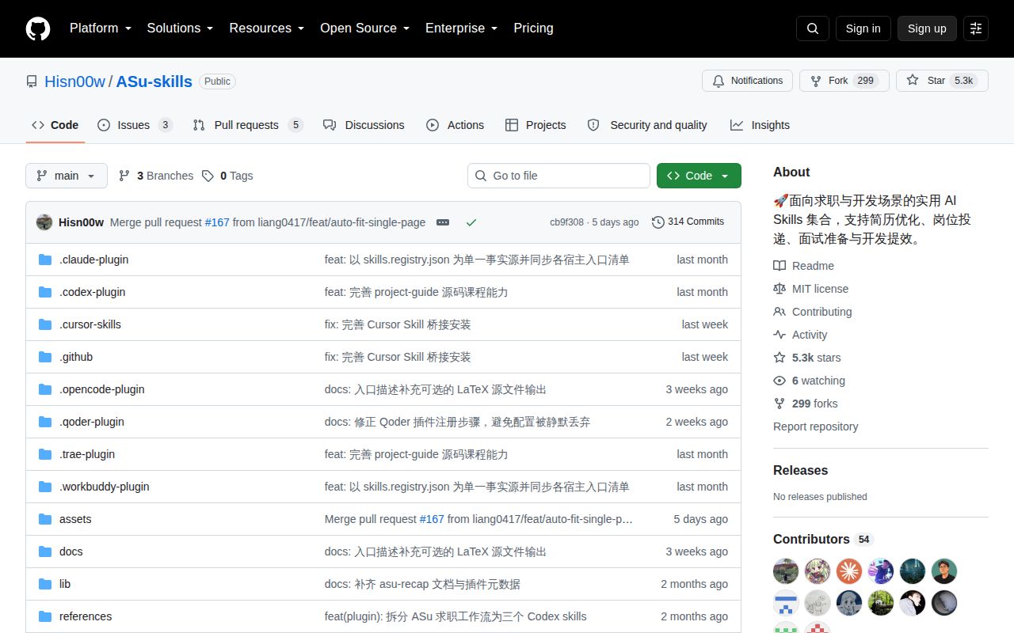View the 3 Branches list

point(156,176)
